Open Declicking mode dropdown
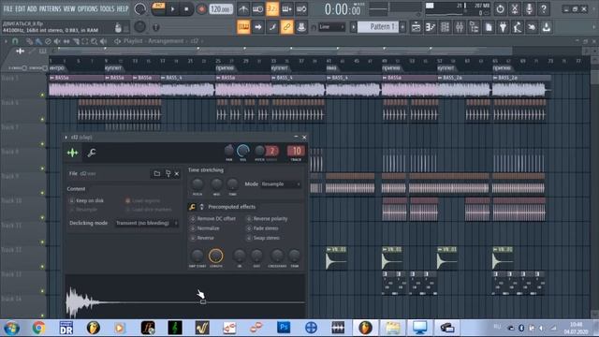This screenshot has height=337, width=599. coord(147,223)
